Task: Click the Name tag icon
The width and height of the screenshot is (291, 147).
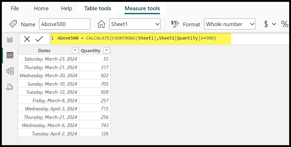Action: (x=13, y=24)
